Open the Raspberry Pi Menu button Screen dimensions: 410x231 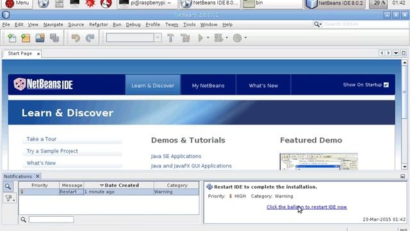click(x=17, y=3)
